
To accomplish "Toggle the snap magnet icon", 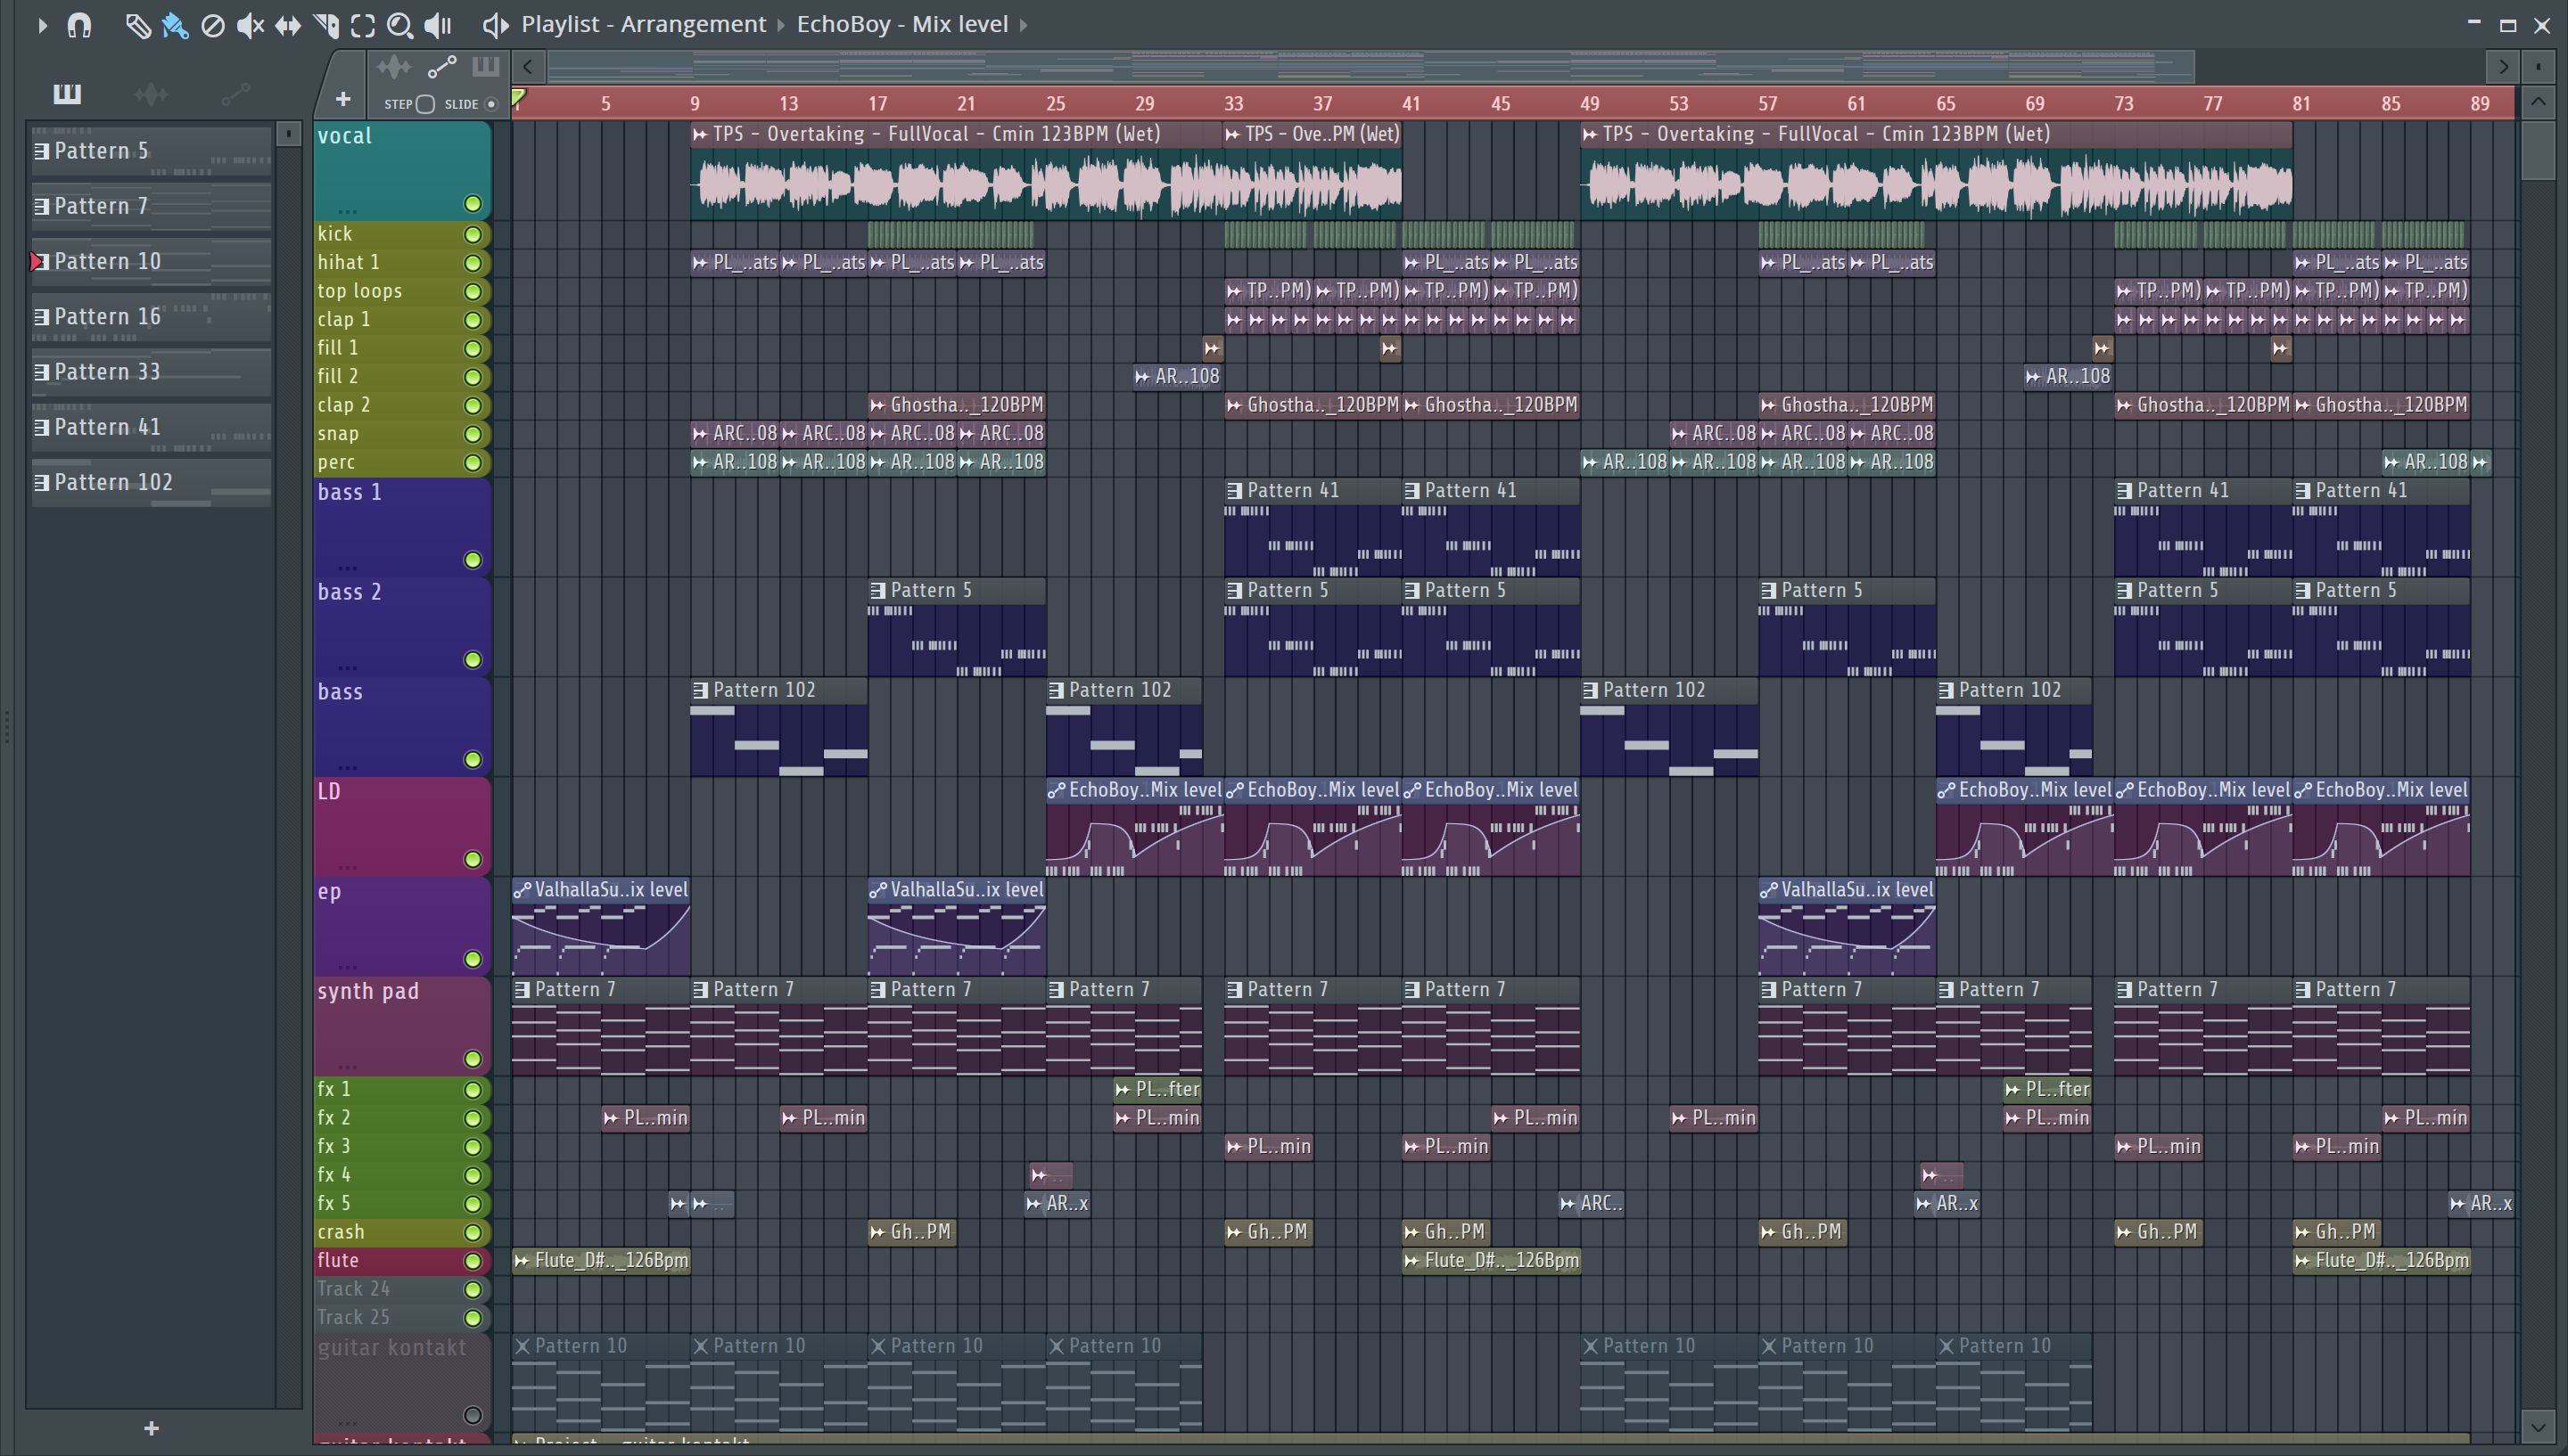I will coord(79,25).
